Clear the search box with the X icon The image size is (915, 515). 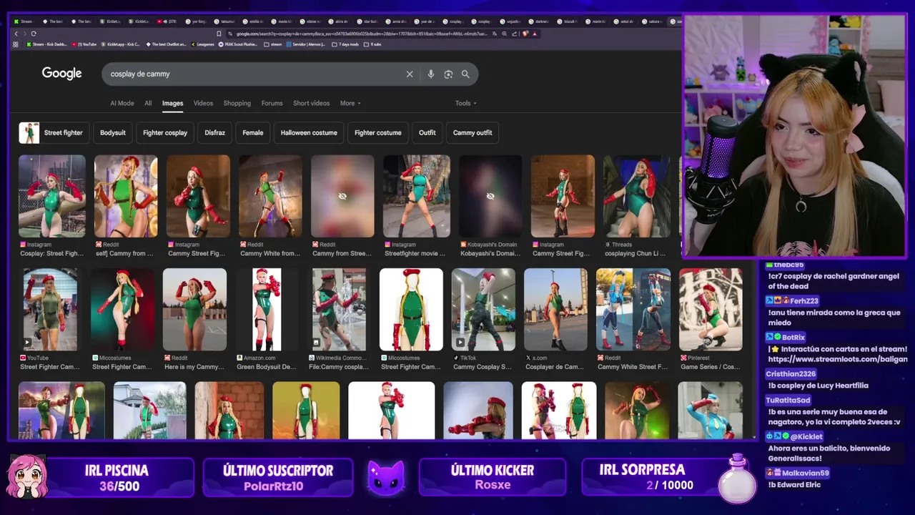click(410, 74)
